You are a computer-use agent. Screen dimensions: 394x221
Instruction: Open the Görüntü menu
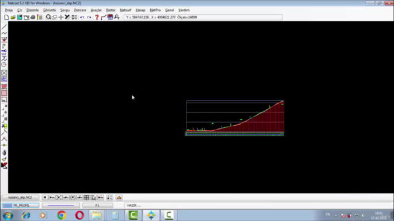click(x=49, y=10)
